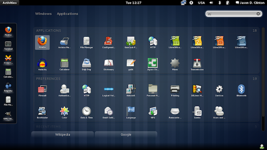This screenshot has width=267, height=150.
Task: Open Date & Time preferences
Action: click(87, 113)
